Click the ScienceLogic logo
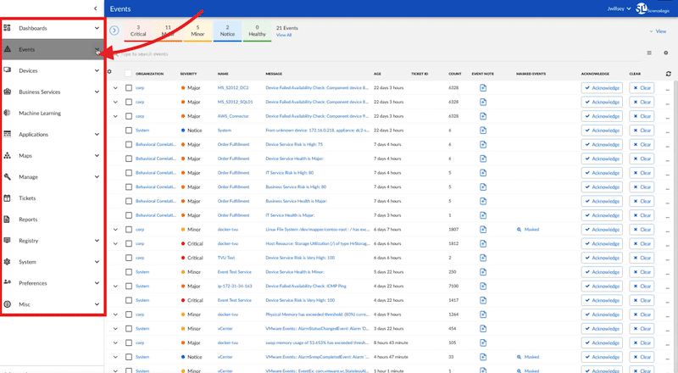 (653, 8)
